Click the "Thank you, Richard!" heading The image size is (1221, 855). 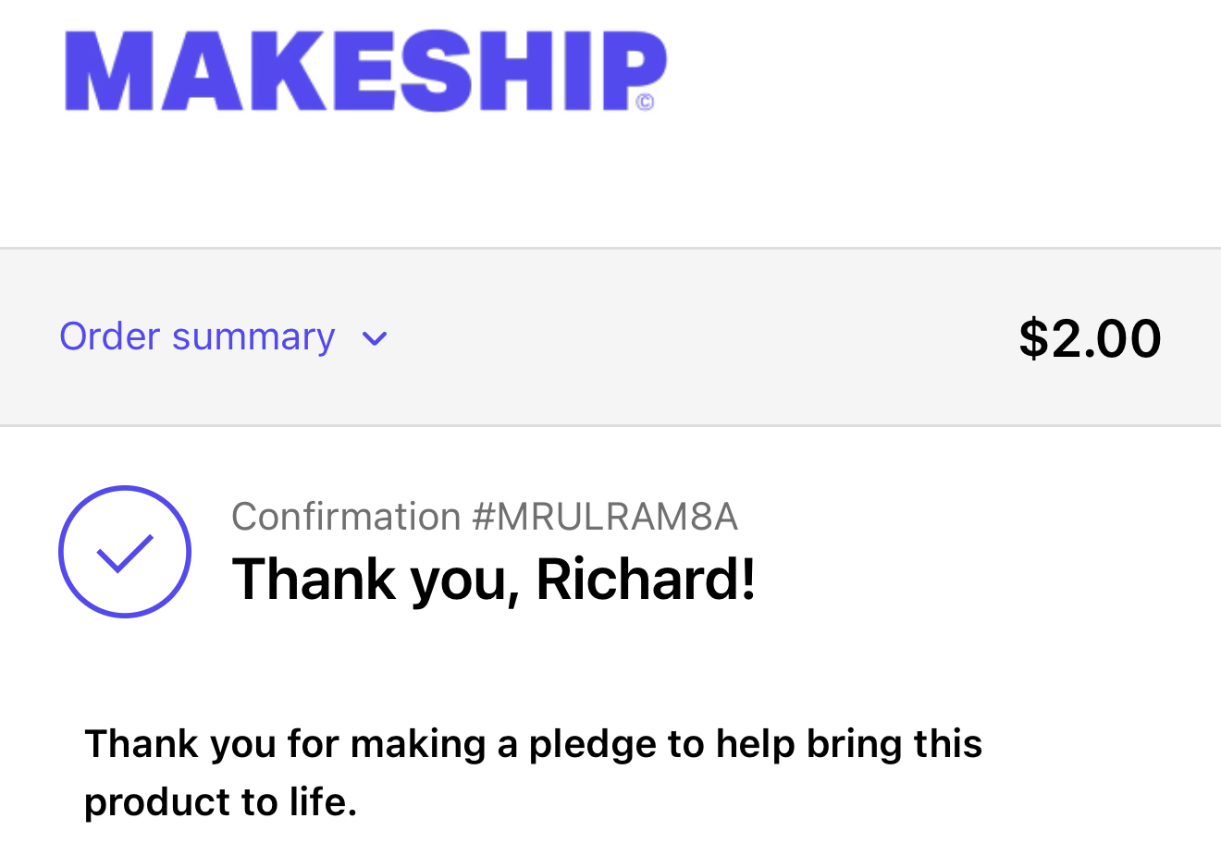pyautogui.click(x=493, y=580)
